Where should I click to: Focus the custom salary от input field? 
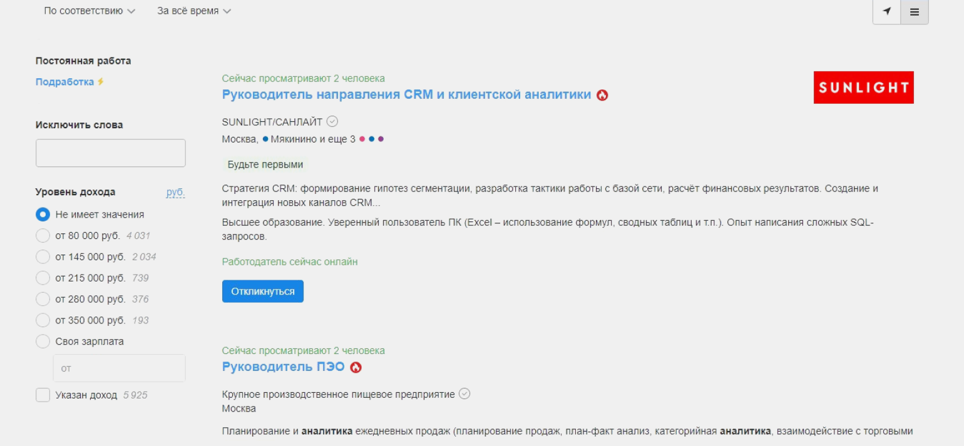[x=119, y=368]
